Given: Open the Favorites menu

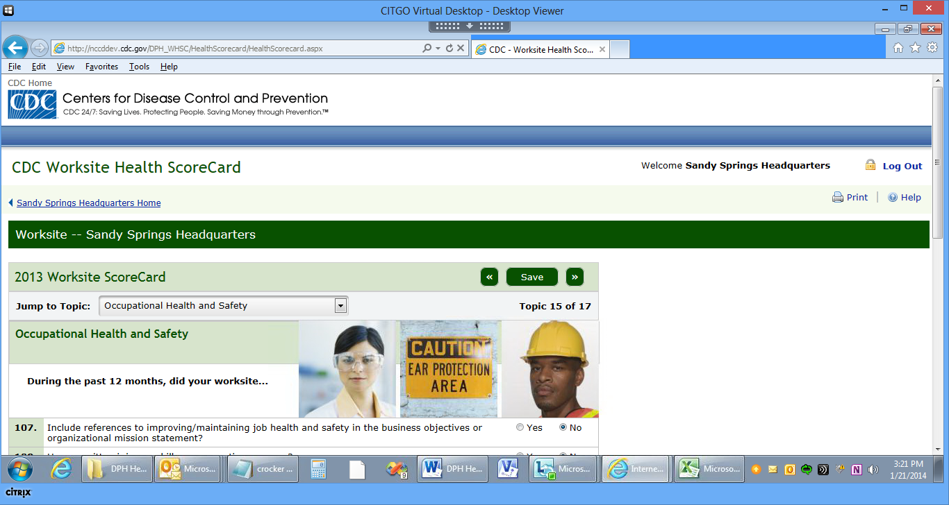Looking at the screenshot, I should tap(101, 67).
